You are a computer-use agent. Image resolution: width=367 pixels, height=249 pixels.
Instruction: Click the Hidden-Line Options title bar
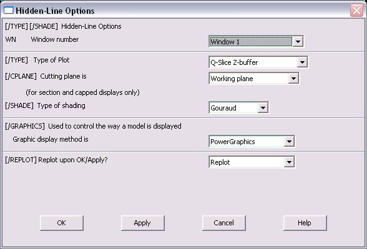182,10
